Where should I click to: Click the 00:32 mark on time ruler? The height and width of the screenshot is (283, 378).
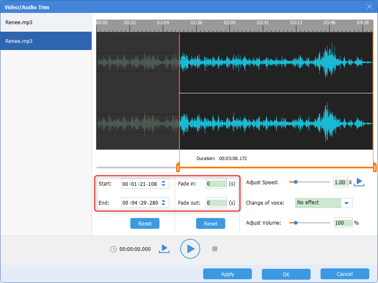tap(130, 23)
